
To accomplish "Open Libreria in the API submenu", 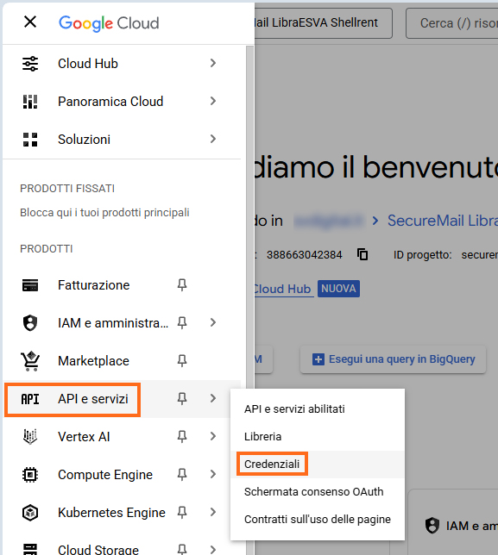I will coord(318,437).
